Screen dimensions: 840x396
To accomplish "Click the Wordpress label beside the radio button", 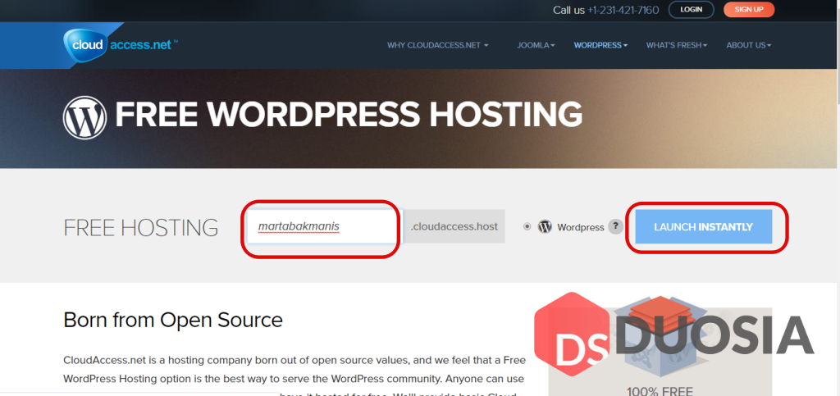I will tap(581, 227).
